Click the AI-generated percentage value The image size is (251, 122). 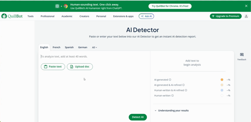click(228, 80)
